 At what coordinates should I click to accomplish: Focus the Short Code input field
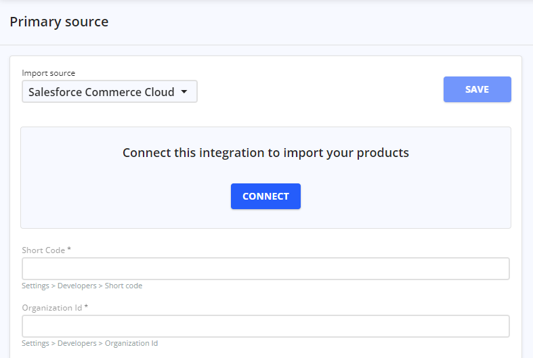click(265, 269)
